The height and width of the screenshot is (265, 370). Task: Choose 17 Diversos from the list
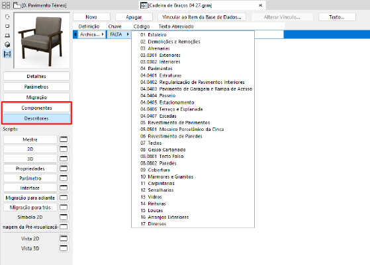(193, 224)
